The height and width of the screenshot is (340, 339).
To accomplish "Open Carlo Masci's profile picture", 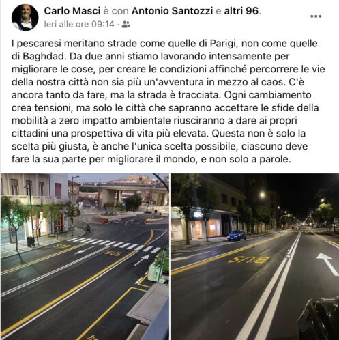I will click(25, 18).
